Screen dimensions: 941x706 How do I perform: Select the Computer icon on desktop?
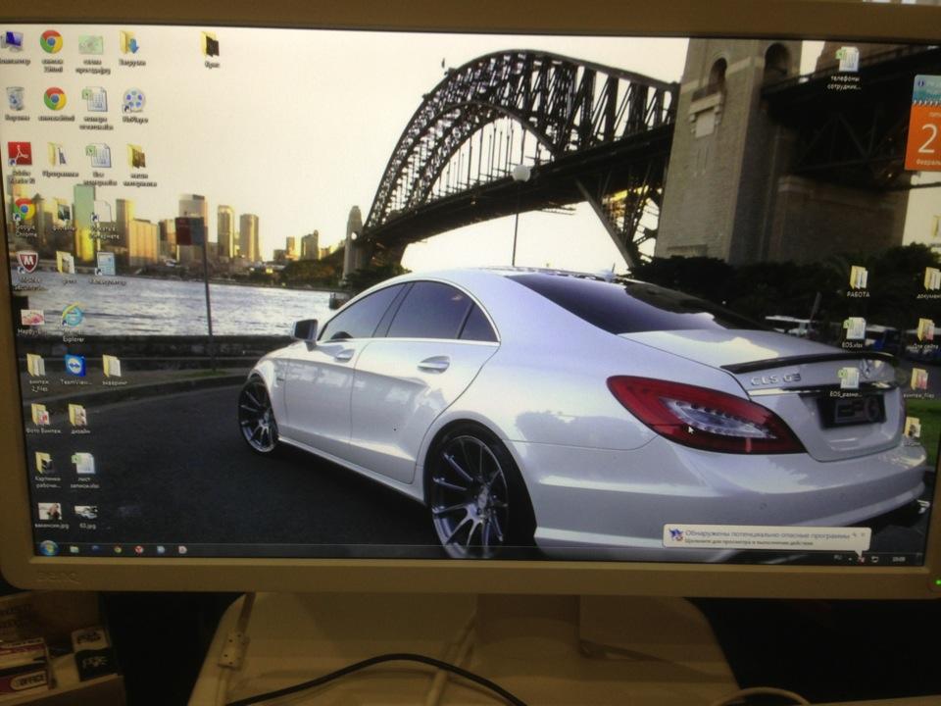(x=12, y=41)
